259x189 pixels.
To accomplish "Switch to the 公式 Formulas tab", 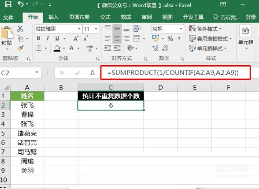I will [105, 17].
